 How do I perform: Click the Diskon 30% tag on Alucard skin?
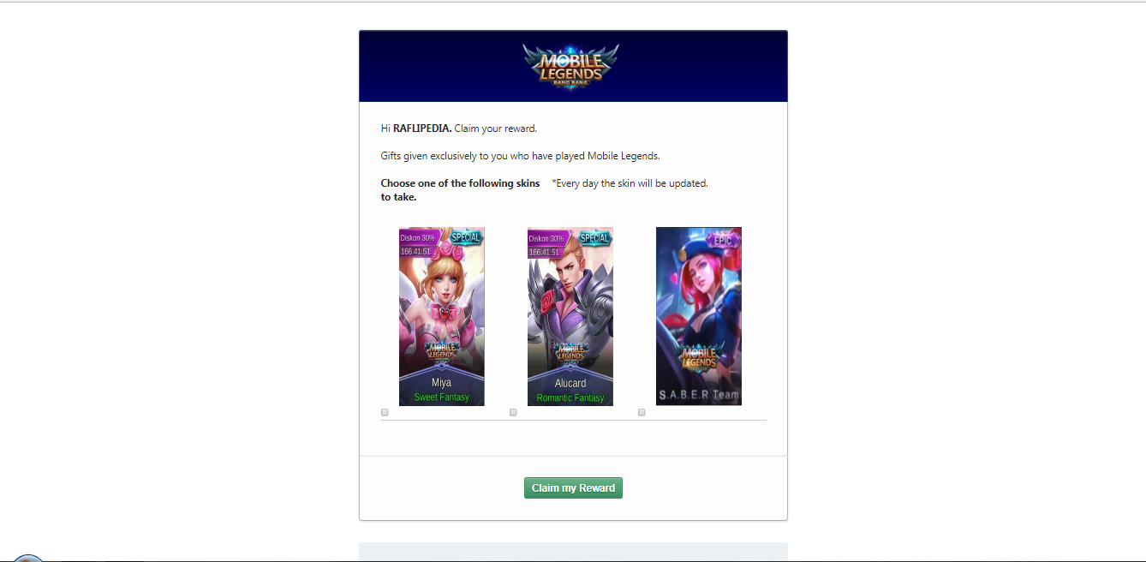click(x=546, y=238)
